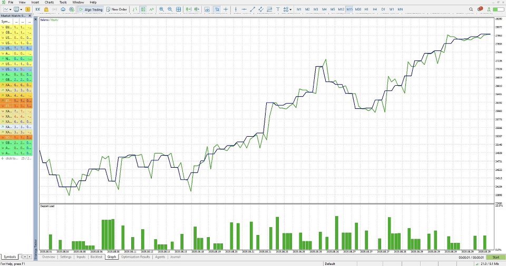Viewport: 506px width, 266px height.
Task: Open the search magnifier icon
Action: tap(471, 9)
